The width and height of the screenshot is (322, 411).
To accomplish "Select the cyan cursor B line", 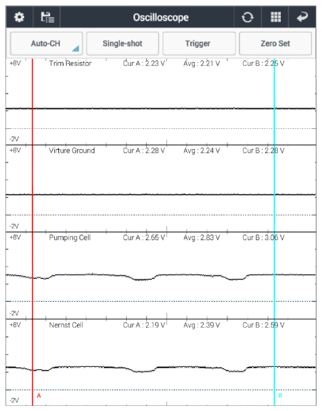I will point(274,232).
